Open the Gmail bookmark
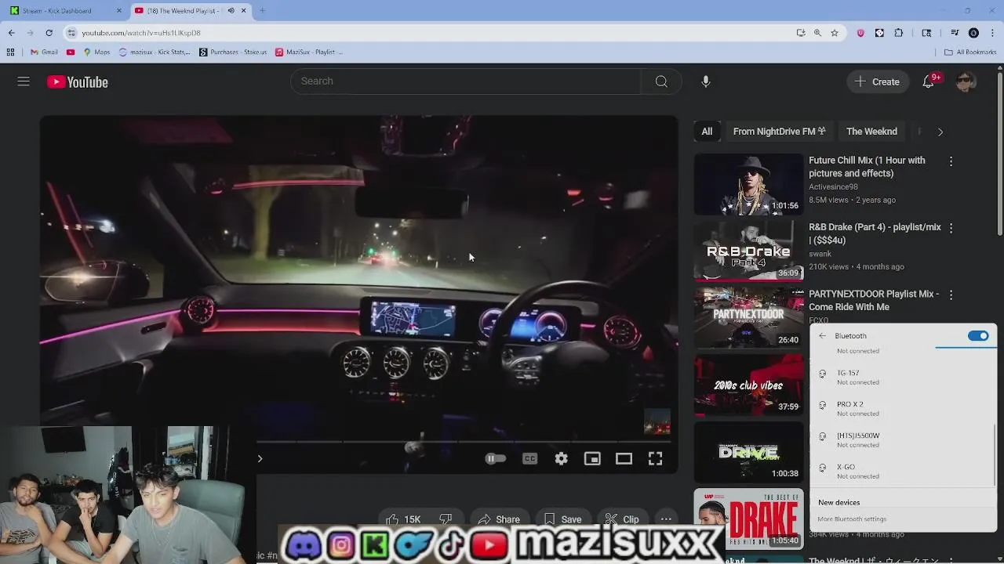 pos(44,52)
